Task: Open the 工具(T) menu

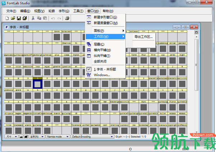Action: 78,11
